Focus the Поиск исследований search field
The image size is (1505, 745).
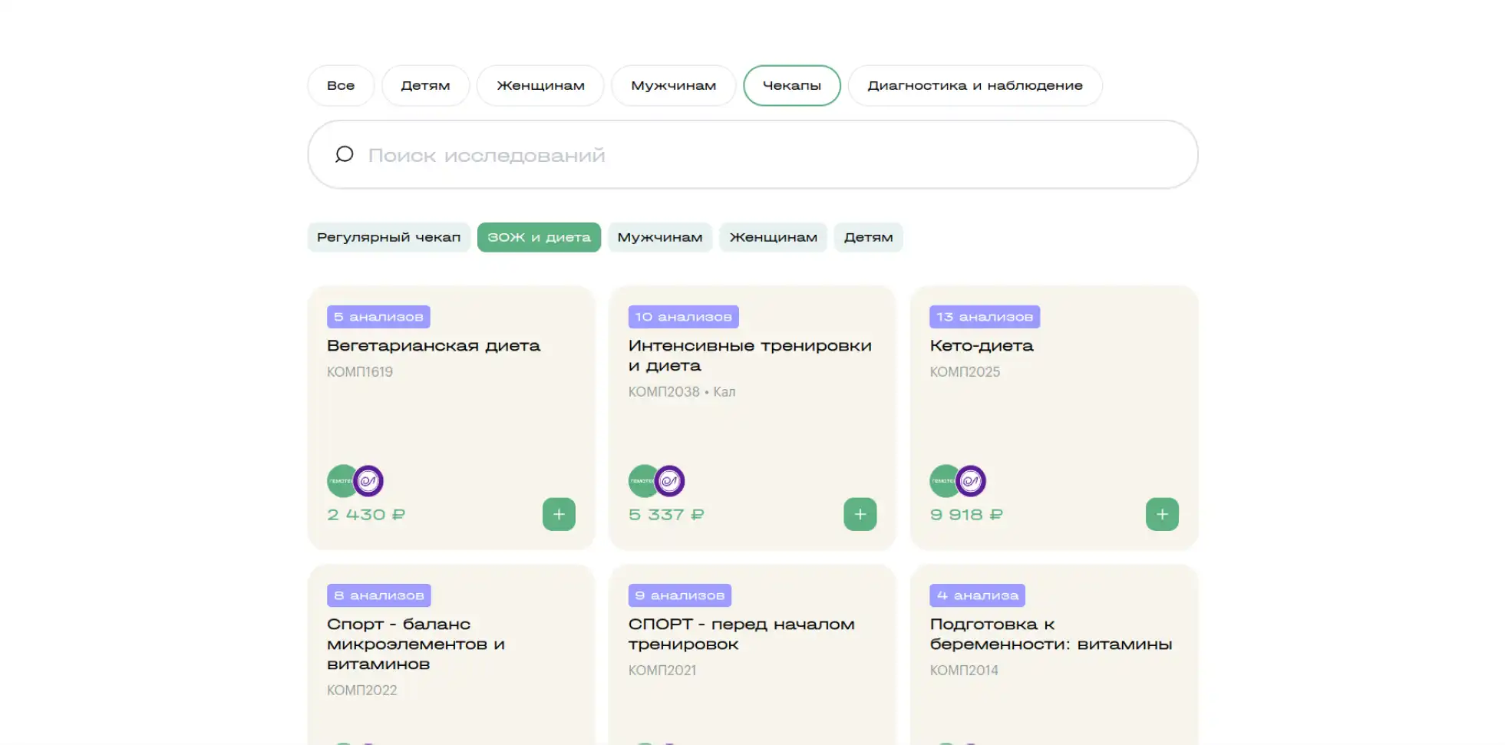[767, 155]
